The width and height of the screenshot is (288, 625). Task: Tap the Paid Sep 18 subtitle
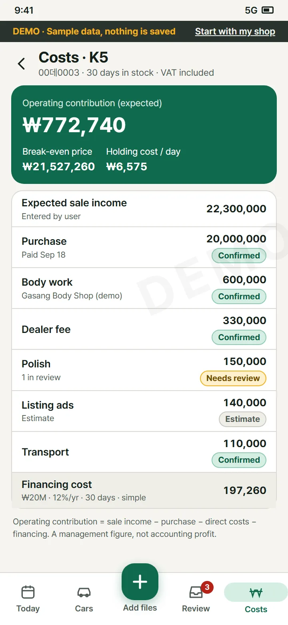pos(44,255)
